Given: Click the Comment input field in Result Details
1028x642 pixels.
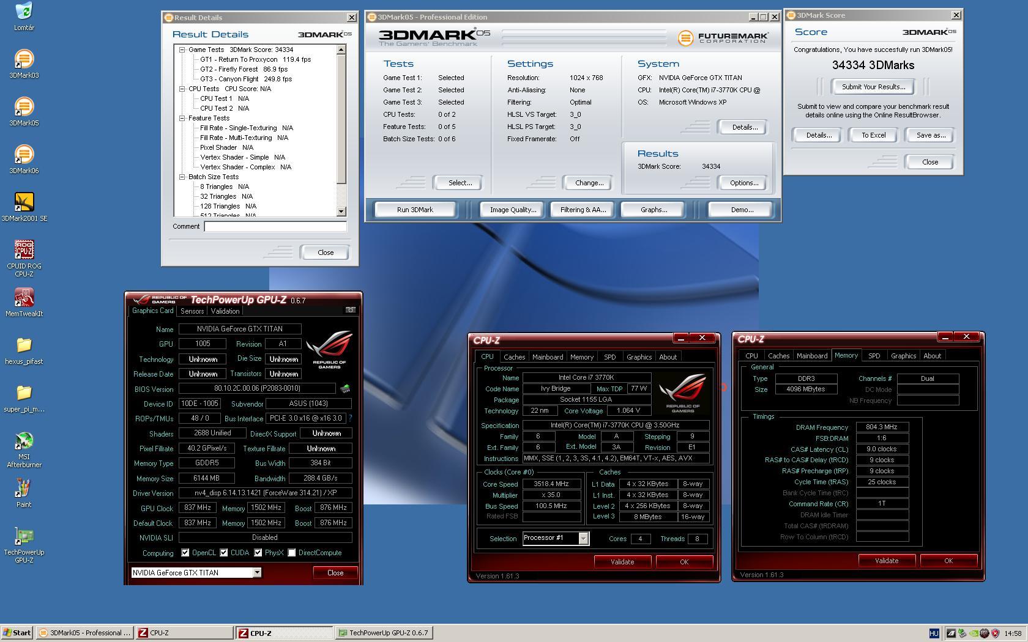Looking at the screenshot, I should tap(275, 226).
